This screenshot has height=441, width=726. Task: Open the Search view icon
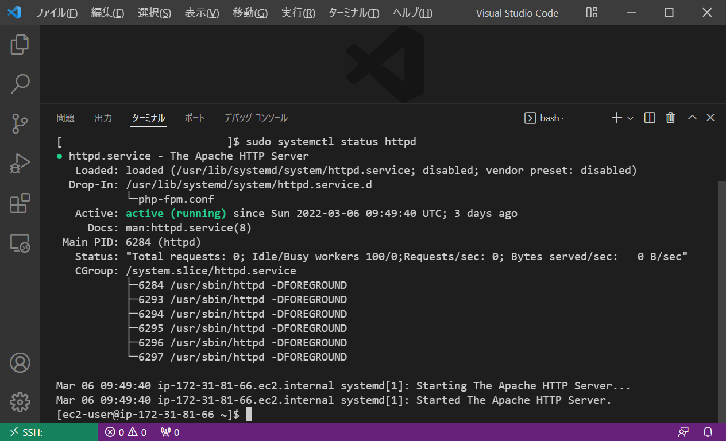click(20, 84)
